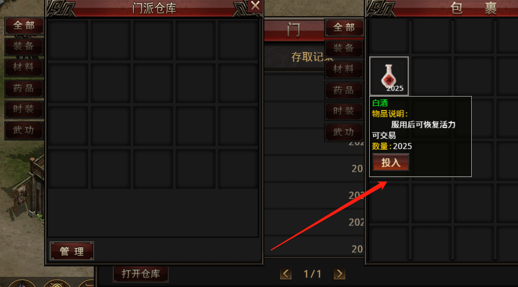Viewport: 518px width, 287px height.
Task: Select 全部 filter beside the bag panel
Action: point(344,28)
